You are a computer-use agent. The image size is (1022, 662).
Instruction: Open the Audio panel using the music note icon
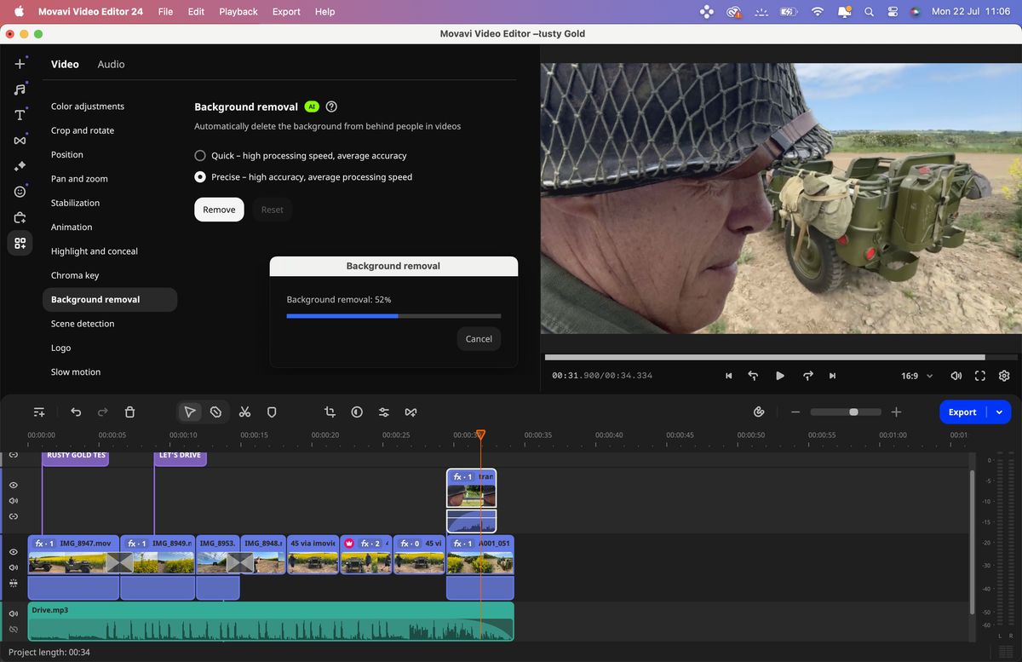[20, 89]
